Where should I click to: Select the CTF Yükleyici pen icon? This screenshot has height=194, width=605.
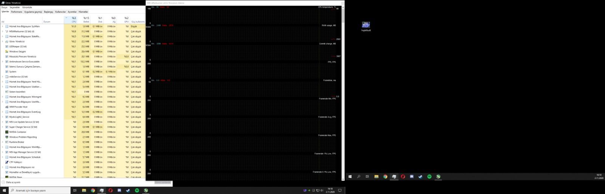tap(7, 162)
